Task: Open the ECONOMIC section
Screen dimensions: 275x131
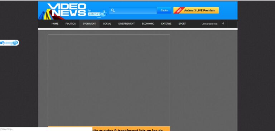Action: (x=148, y=24)
